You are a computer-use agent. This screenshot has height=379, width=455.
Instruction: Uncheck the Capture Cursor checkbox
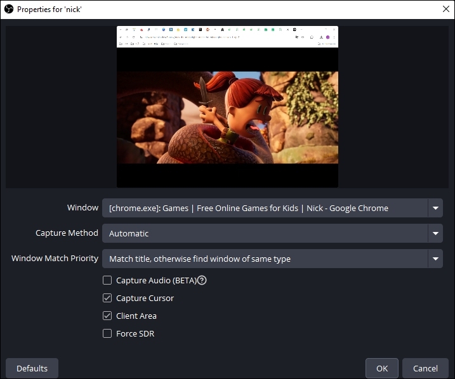click(107, 298)
